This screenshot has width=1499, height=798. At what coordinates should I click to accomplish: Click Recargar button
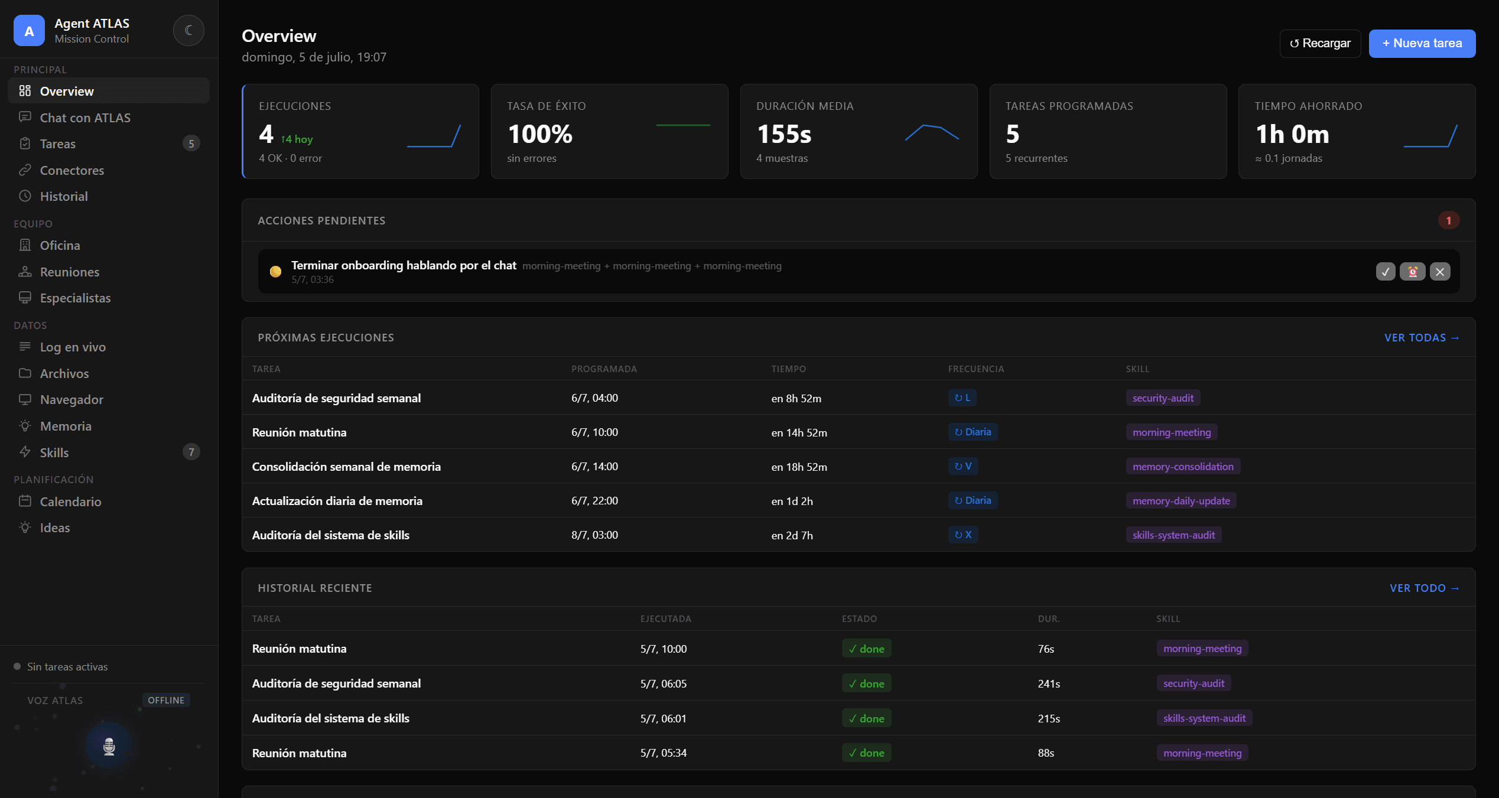1320,43
